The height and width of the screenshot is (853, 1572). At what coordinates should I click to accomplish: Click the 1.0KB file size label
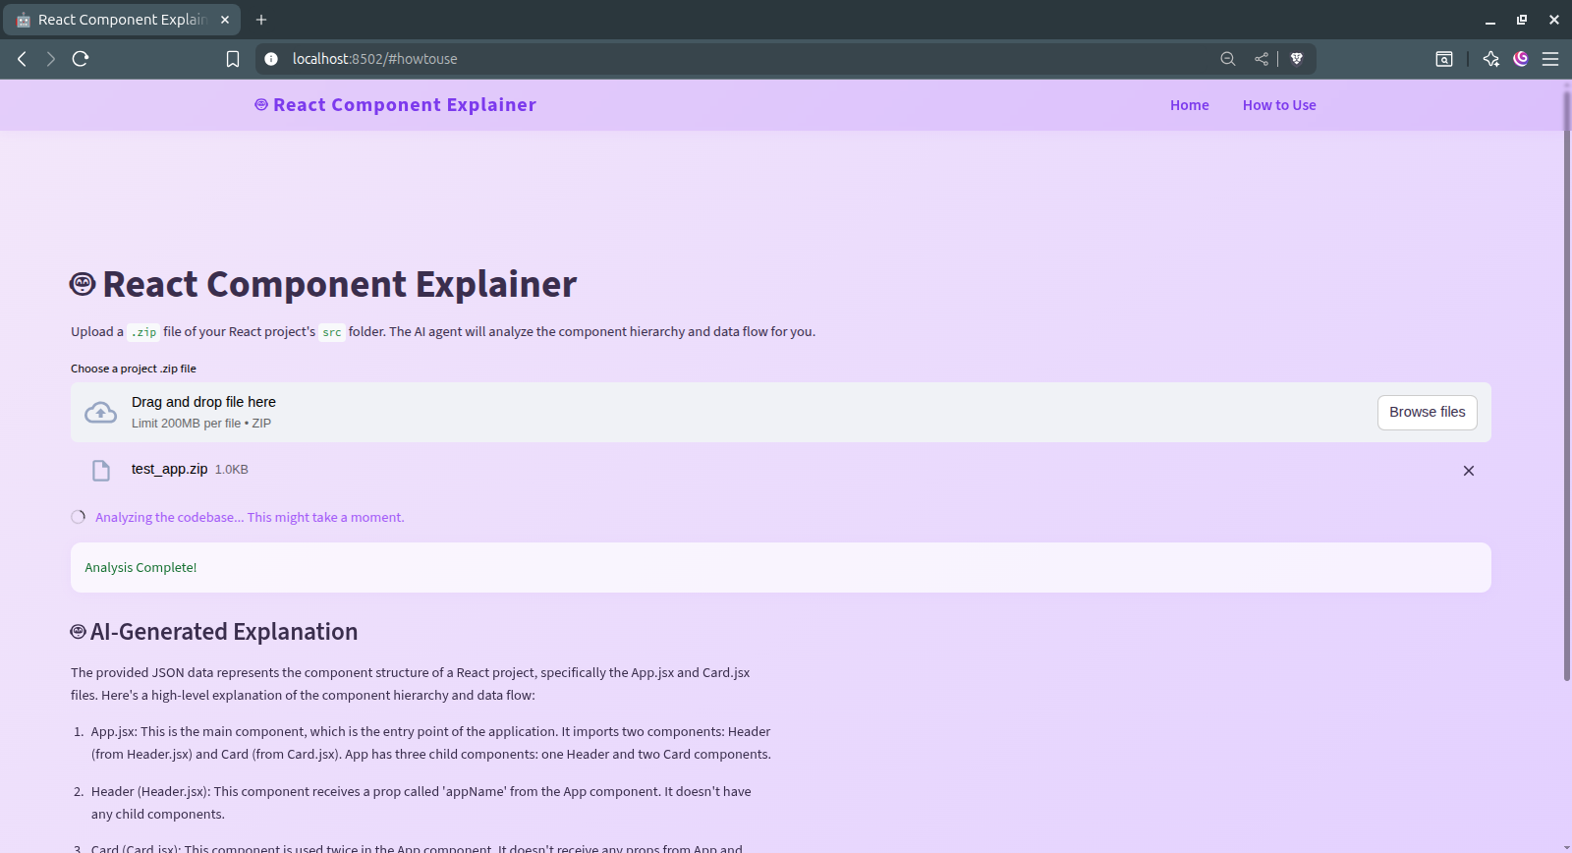tap(232, 470)
